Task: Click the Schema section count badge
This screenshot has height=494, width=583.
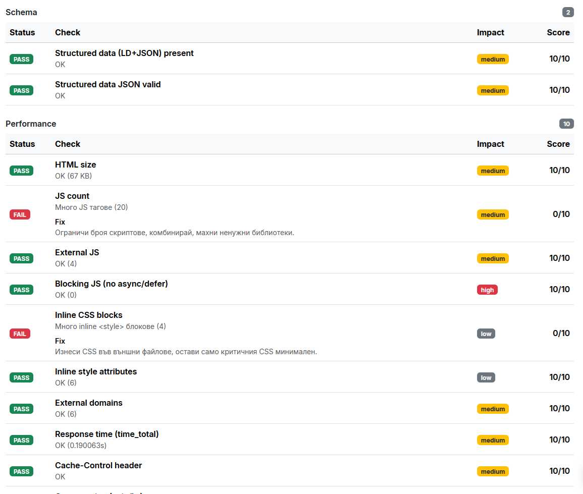Action: pyautogui.click(x=568, y=12)
